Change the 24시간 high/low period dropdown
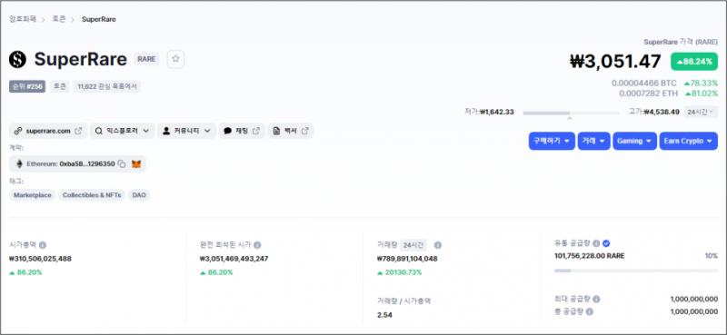727x335 pixels. point(701,112)
